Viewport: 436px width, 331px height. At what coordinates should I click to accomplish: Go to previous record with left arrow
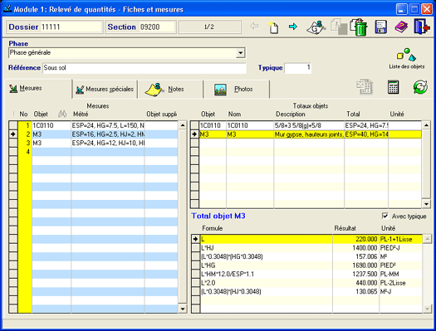point(254,27)
